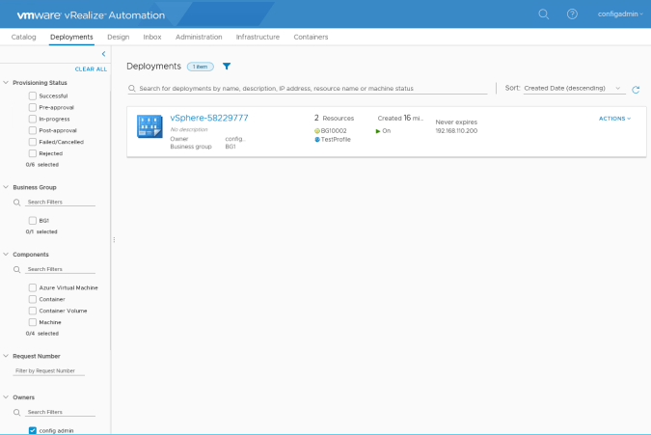
Task: Check the Azure Virtual Machine component
Action: (x=33, y=287)
